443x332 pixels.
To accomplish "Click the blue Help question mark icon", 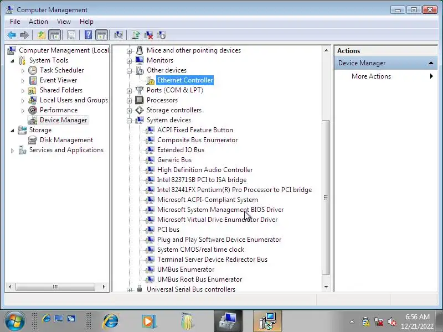I will [x=88, y=35].
